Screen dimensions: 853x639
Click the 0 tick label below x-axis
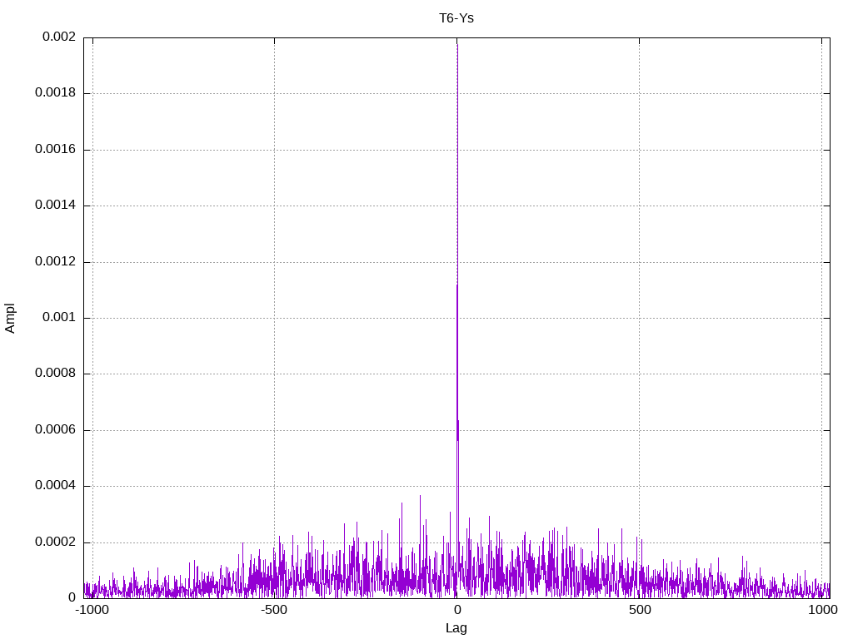pyautogui.click(x=456, y=611)
